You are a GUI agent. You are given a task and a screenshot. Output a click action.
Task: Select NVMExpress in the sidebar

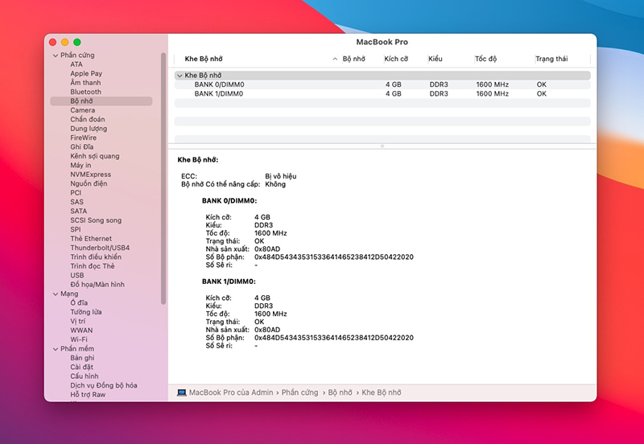click(x=90, y=175)
